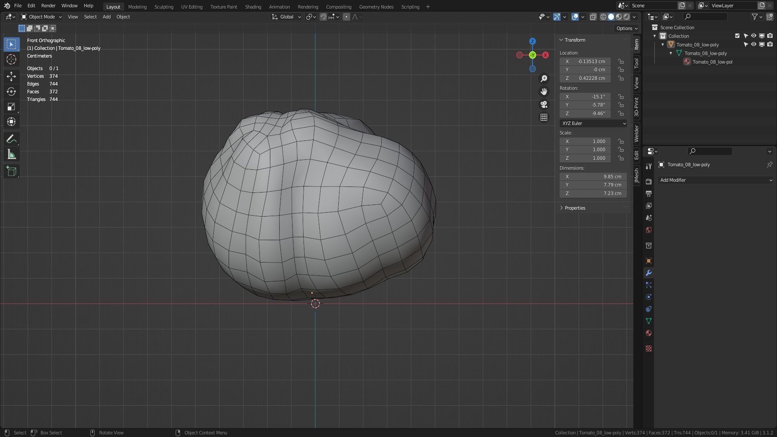Screen dimensions: 777x437
Task: Activate the Move tool
Action: coord(11,76)
